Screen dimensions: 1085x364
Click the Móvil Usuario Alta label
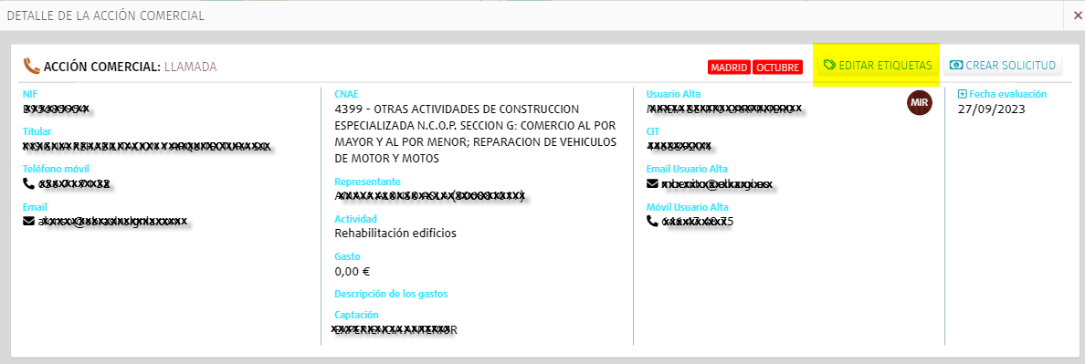pos(687,206)
